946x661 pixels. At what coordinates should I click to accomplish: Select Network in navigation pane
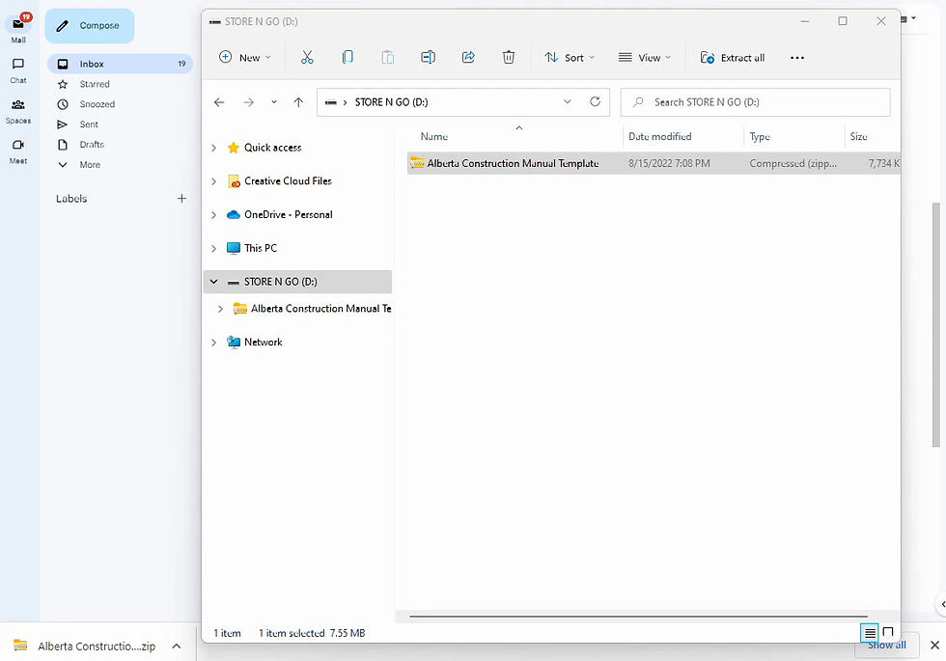tap(263, 342)
